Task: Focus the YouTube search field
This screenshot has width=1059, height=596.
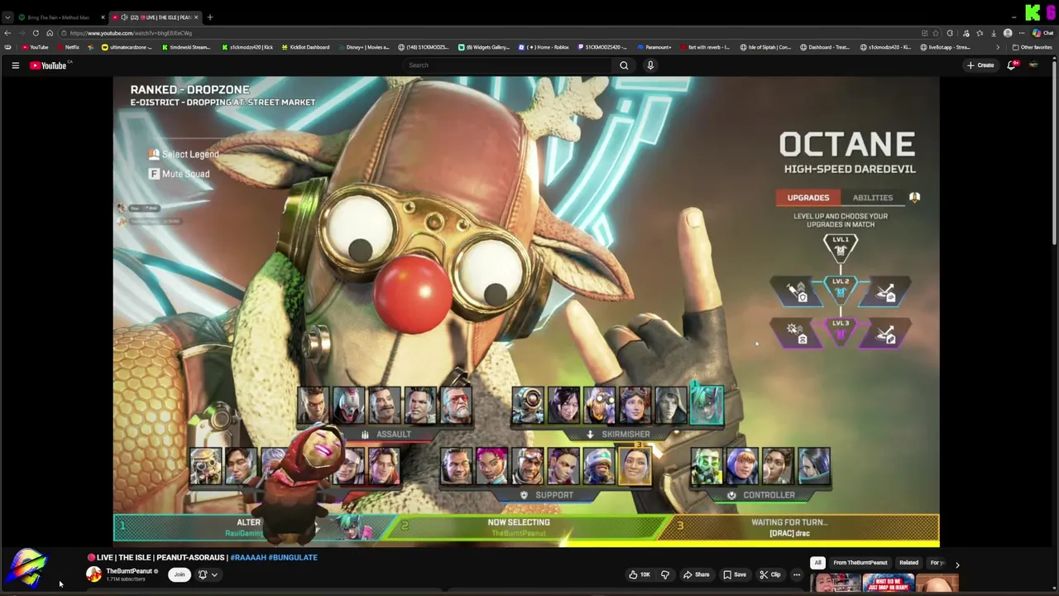Action: 509,65
